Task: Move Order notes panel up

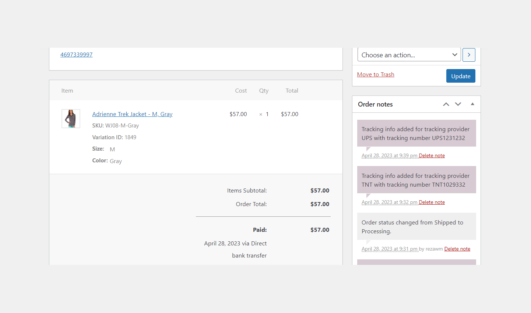Action: pos(446,104)
